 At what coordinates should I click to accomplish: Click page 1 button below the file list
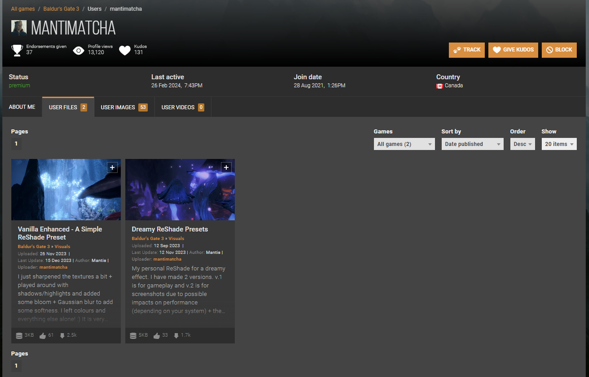(x=16, y=366)
